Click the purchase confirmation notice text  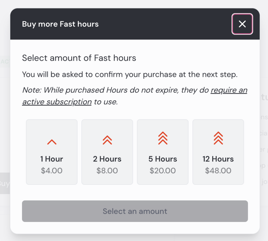point(130,75)
